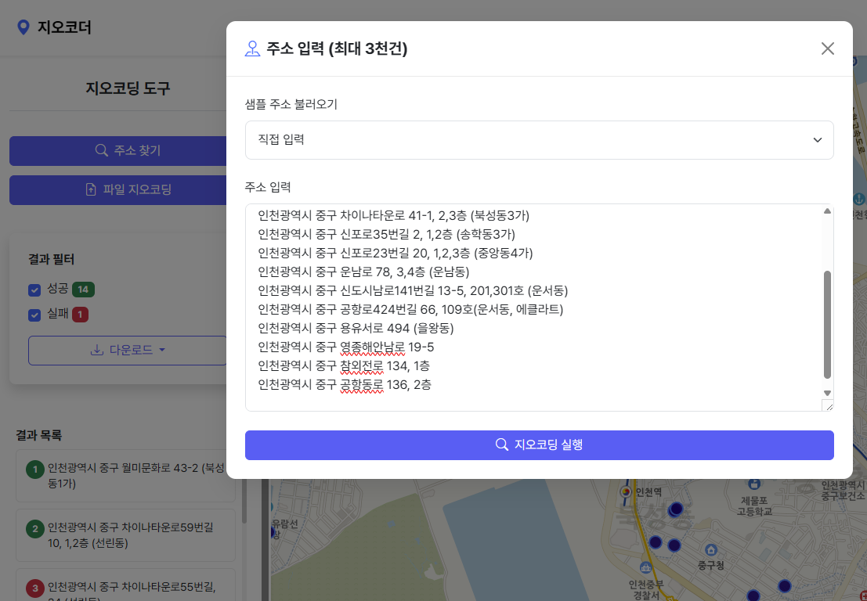
Task: Run geocoding with 지오코딩 실행 button
Action: [539, 445]
